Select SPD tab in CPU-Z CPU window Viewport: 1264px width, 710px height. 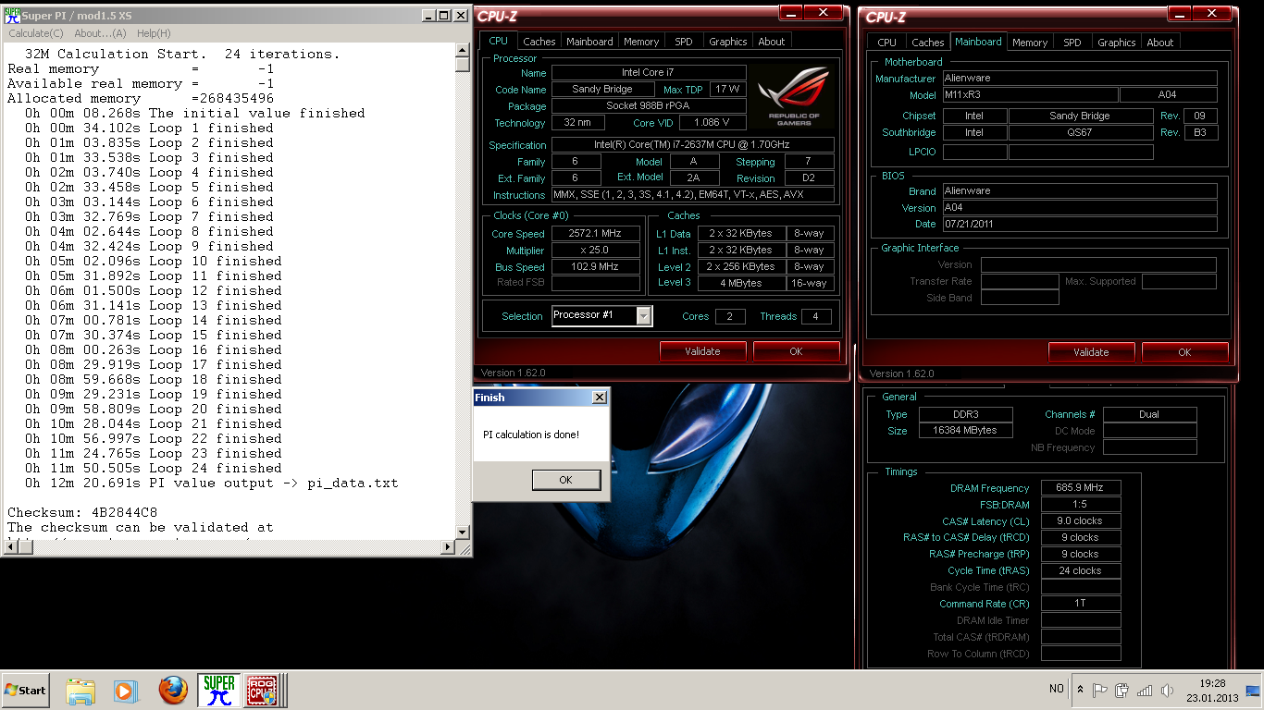683,42
